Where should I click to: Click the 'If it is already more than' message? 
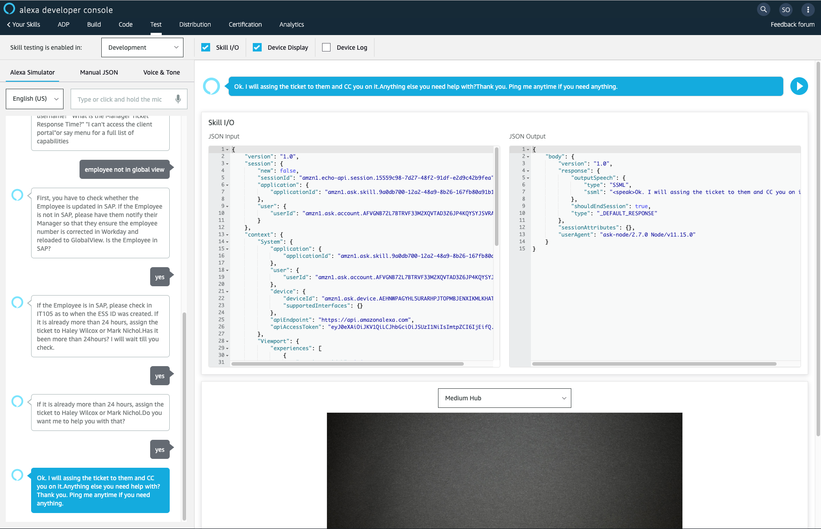tap(100, 412)
